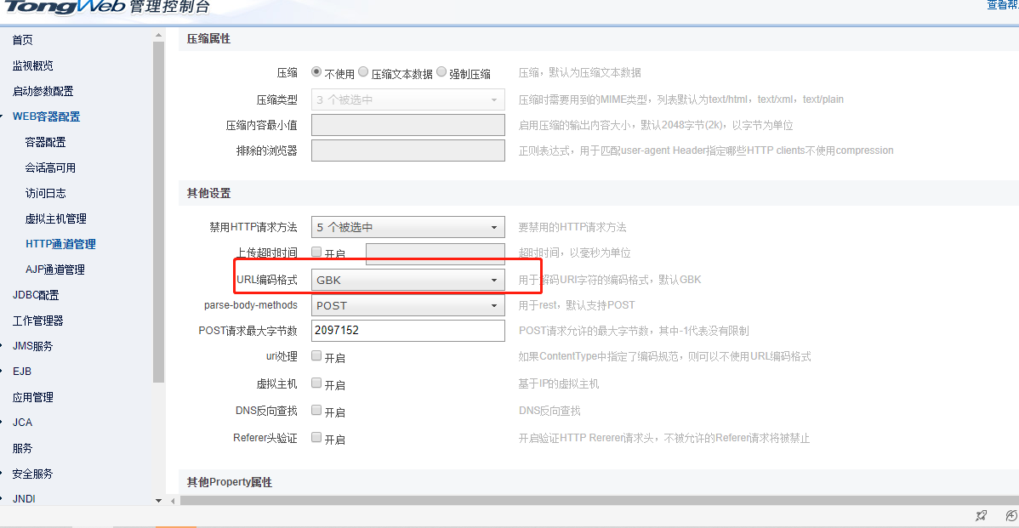Image resolution: width=1019 pixels, height=528 pixels.
Task: Click the 查看帮助 link at top right
Action: [x=1002, y=5]
